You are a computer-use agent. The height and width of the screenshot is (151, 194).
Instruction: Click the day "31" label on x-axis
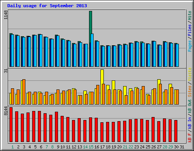click(x=182, y=147)
